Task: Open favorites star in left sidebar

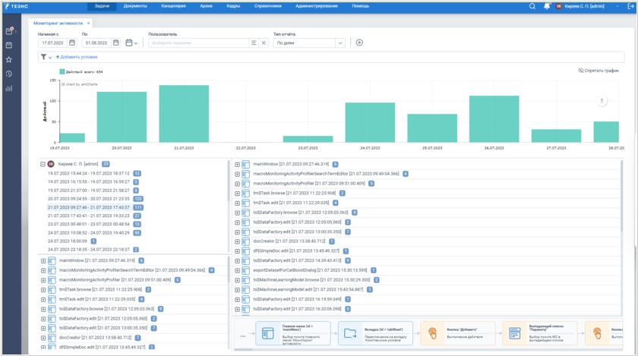Action: 9,59
